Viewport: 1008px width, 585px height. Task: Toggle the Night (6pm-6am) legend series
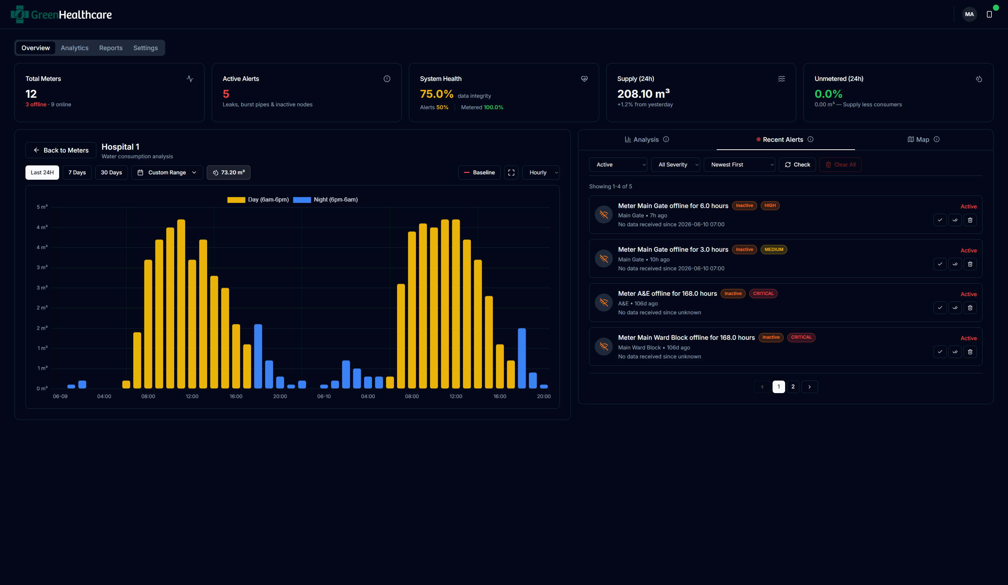coord(325,200)
